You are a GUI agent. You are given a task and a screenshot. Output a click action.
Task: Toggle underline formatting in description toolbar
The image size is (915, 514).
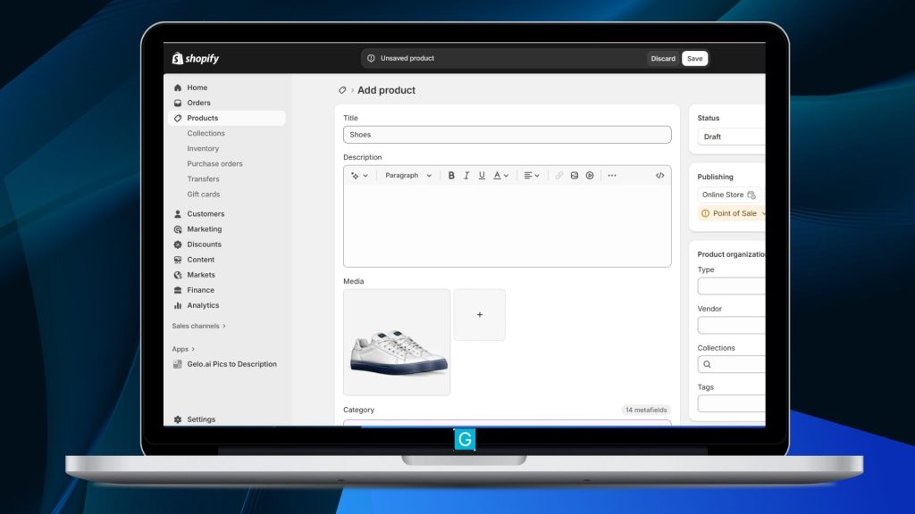[482, 176]
